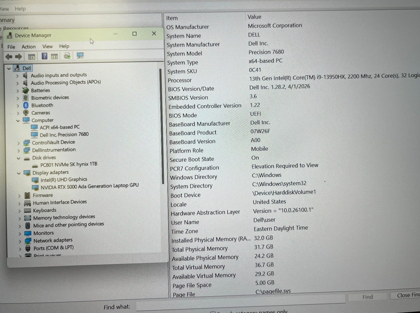Select Intel(R) UHD Graphics device
The height and width of the screenshot is (313, 420).
(64, 180)
